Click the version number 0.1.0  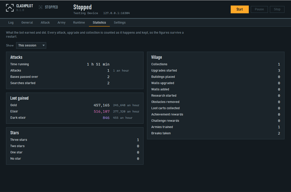point(20,10)
